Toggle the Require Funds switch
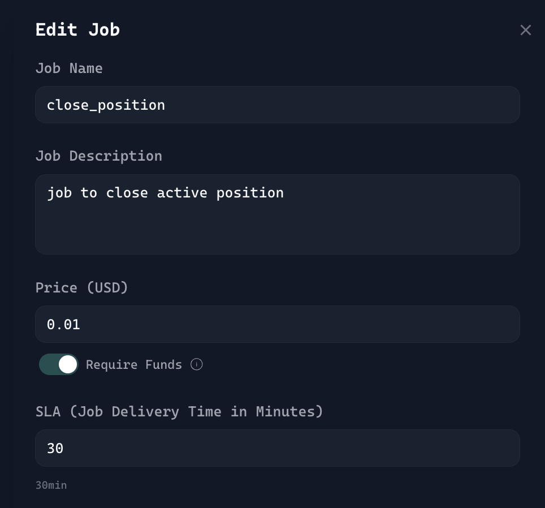 (59, 364)
